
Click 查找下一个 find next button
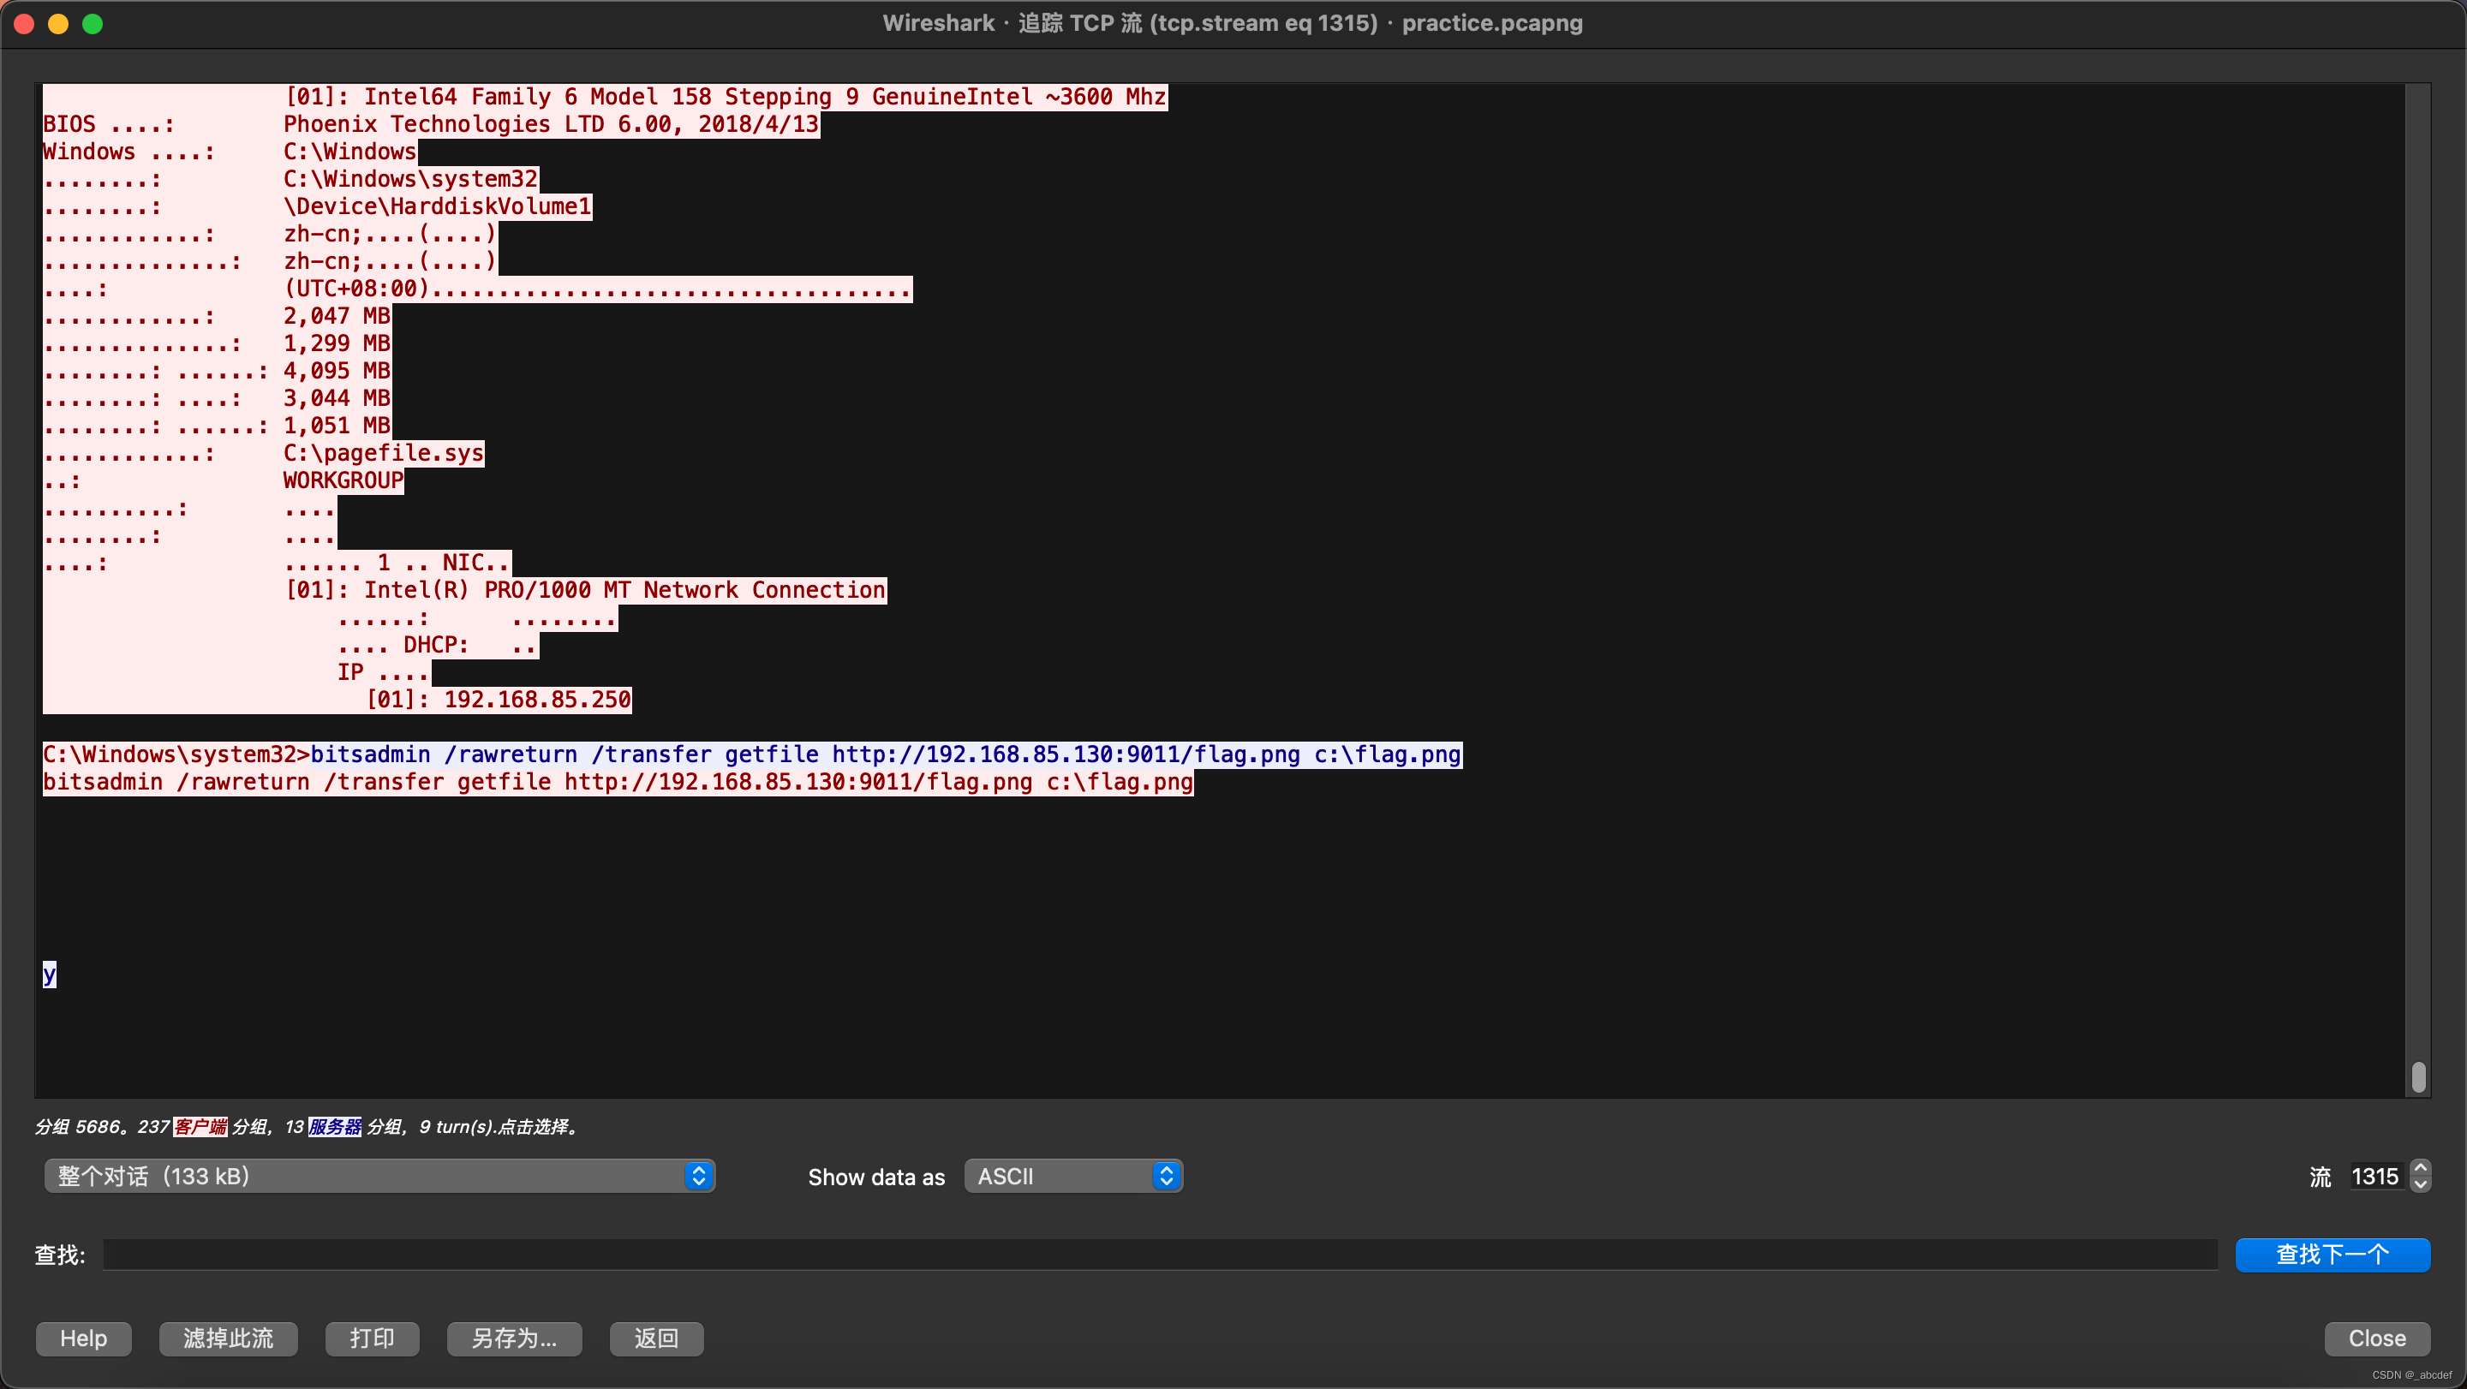tap(2332, 1254)
